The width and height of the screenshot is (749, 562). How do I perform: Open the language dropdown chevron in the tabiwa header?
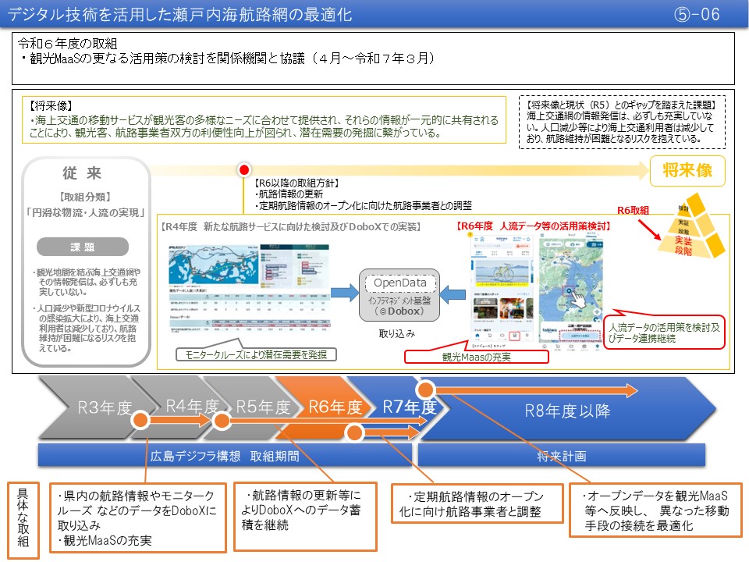[x=524, y=239]
